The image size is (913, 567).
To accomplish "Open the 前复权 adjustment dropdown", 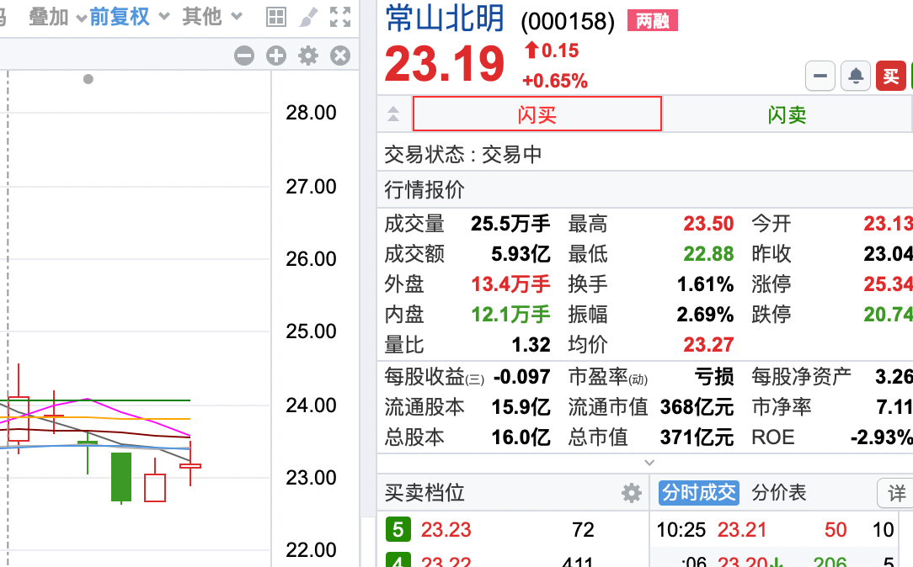I will click(x=129, y=17).
